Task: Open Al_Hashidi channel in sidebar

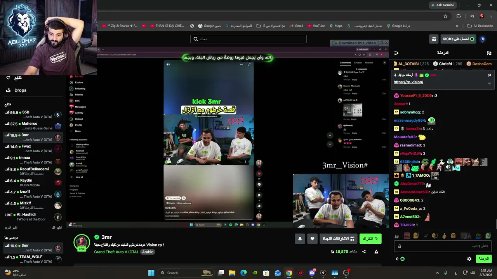Action: pyautogui.click(x=33, y=217)
